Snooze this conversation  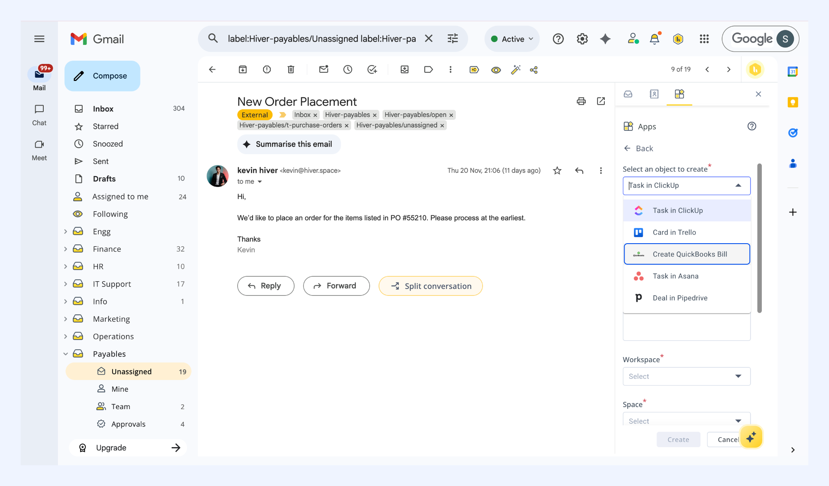click(x=348, y=70)
